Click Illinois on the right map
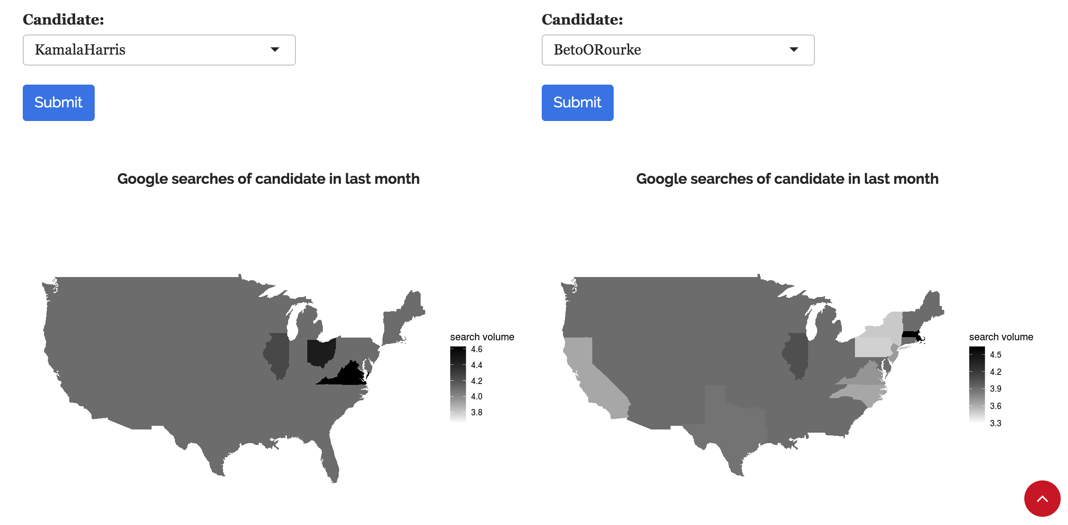The width and height of the screenshot is (1068, 525). (796, 356)
